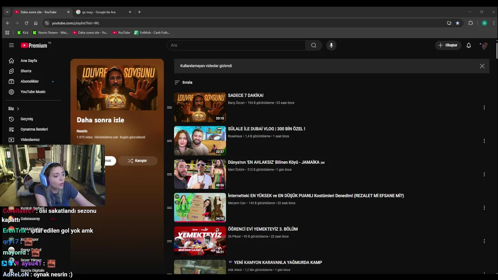The height and width of the screenshot is (280, 498).
Task: Open the bookmarks bar apps grid icon
Action: pos(7,33)
